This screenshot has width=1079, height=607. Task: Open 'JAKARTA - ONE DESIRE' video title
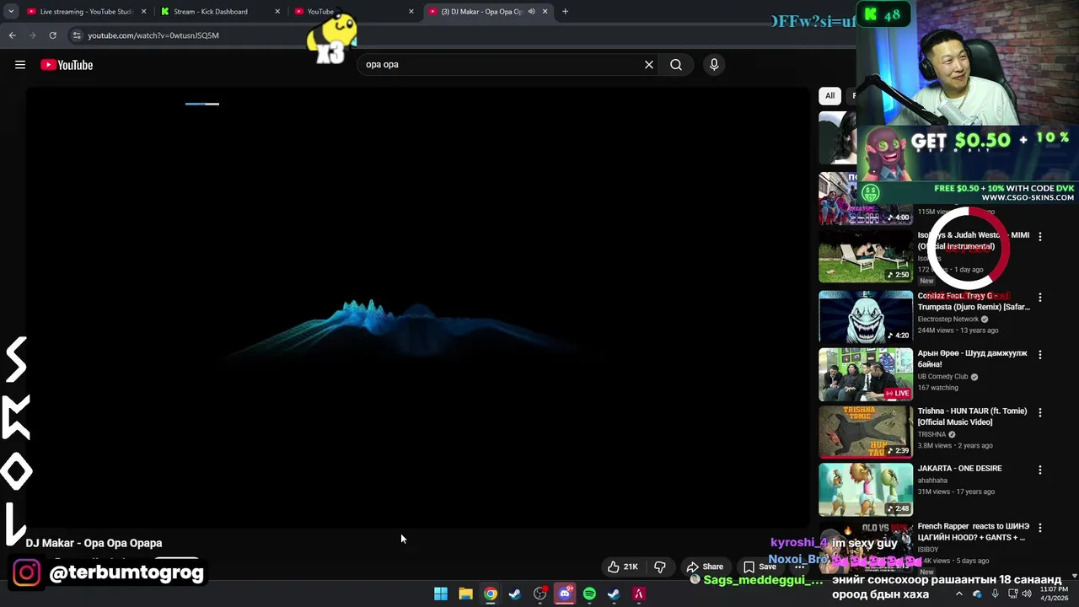pos(959,468)
